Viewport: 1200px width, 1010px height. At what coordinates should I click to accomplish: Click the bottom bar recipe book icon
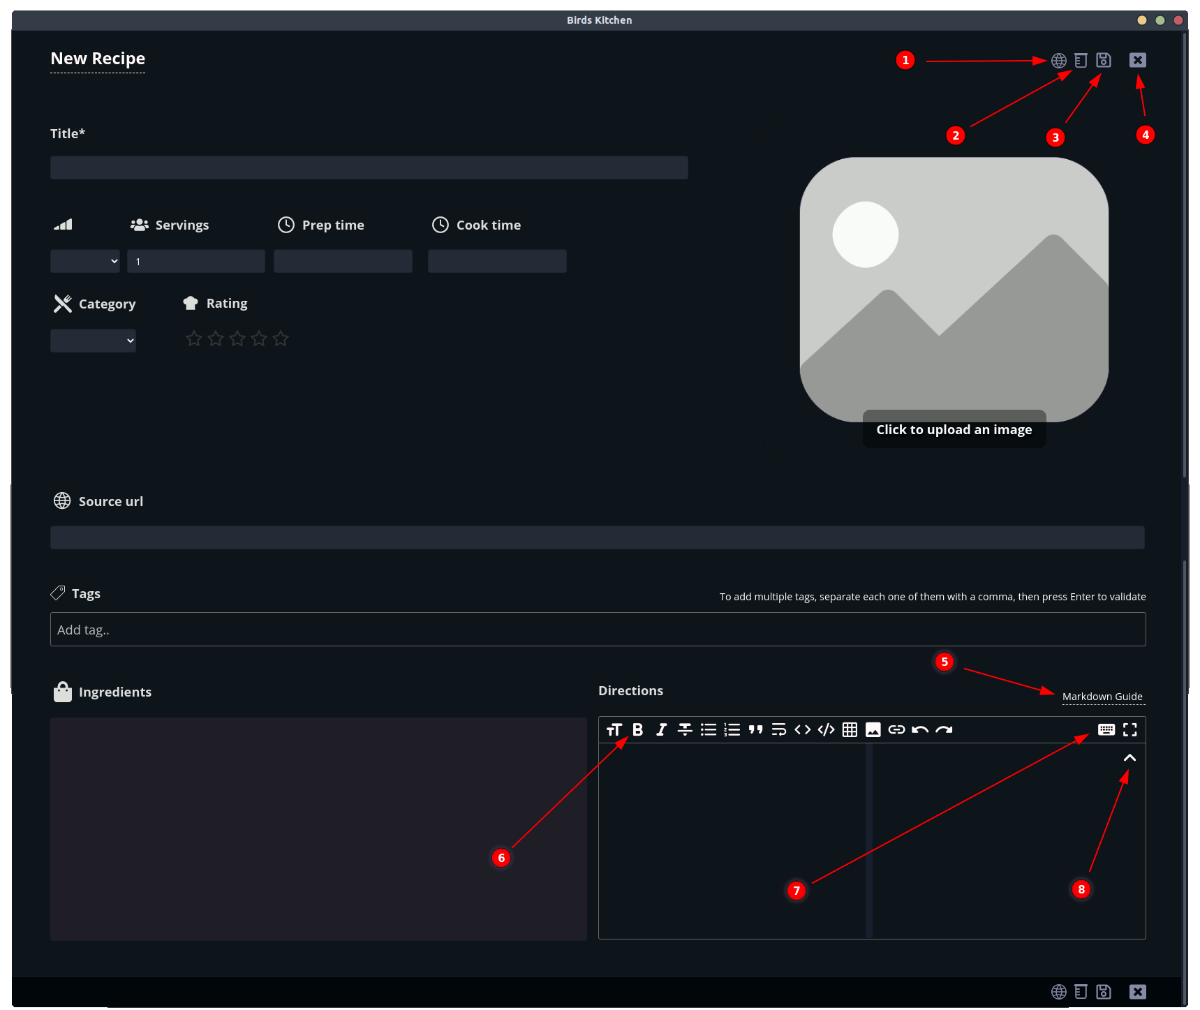pos(1081,992)
